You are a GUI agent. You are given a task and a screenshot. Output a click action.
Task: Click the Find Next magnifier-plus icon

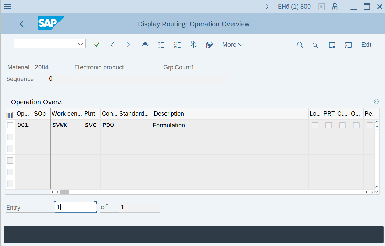316,44
